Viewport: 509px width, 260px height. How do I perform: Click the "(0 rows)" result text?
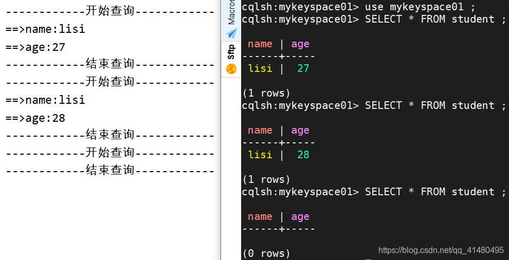(x=266, y=253)
